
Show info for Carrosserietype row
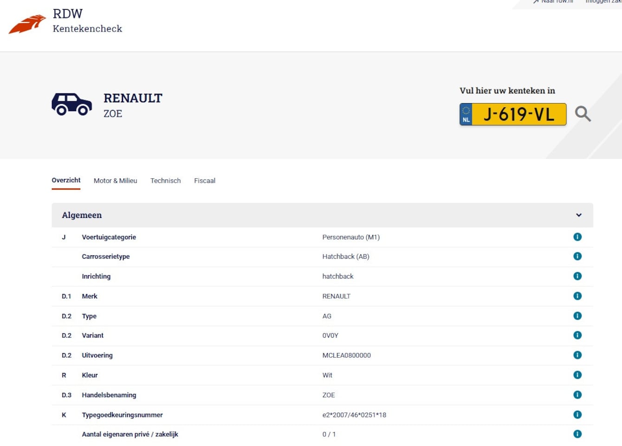tap(577, 256)
